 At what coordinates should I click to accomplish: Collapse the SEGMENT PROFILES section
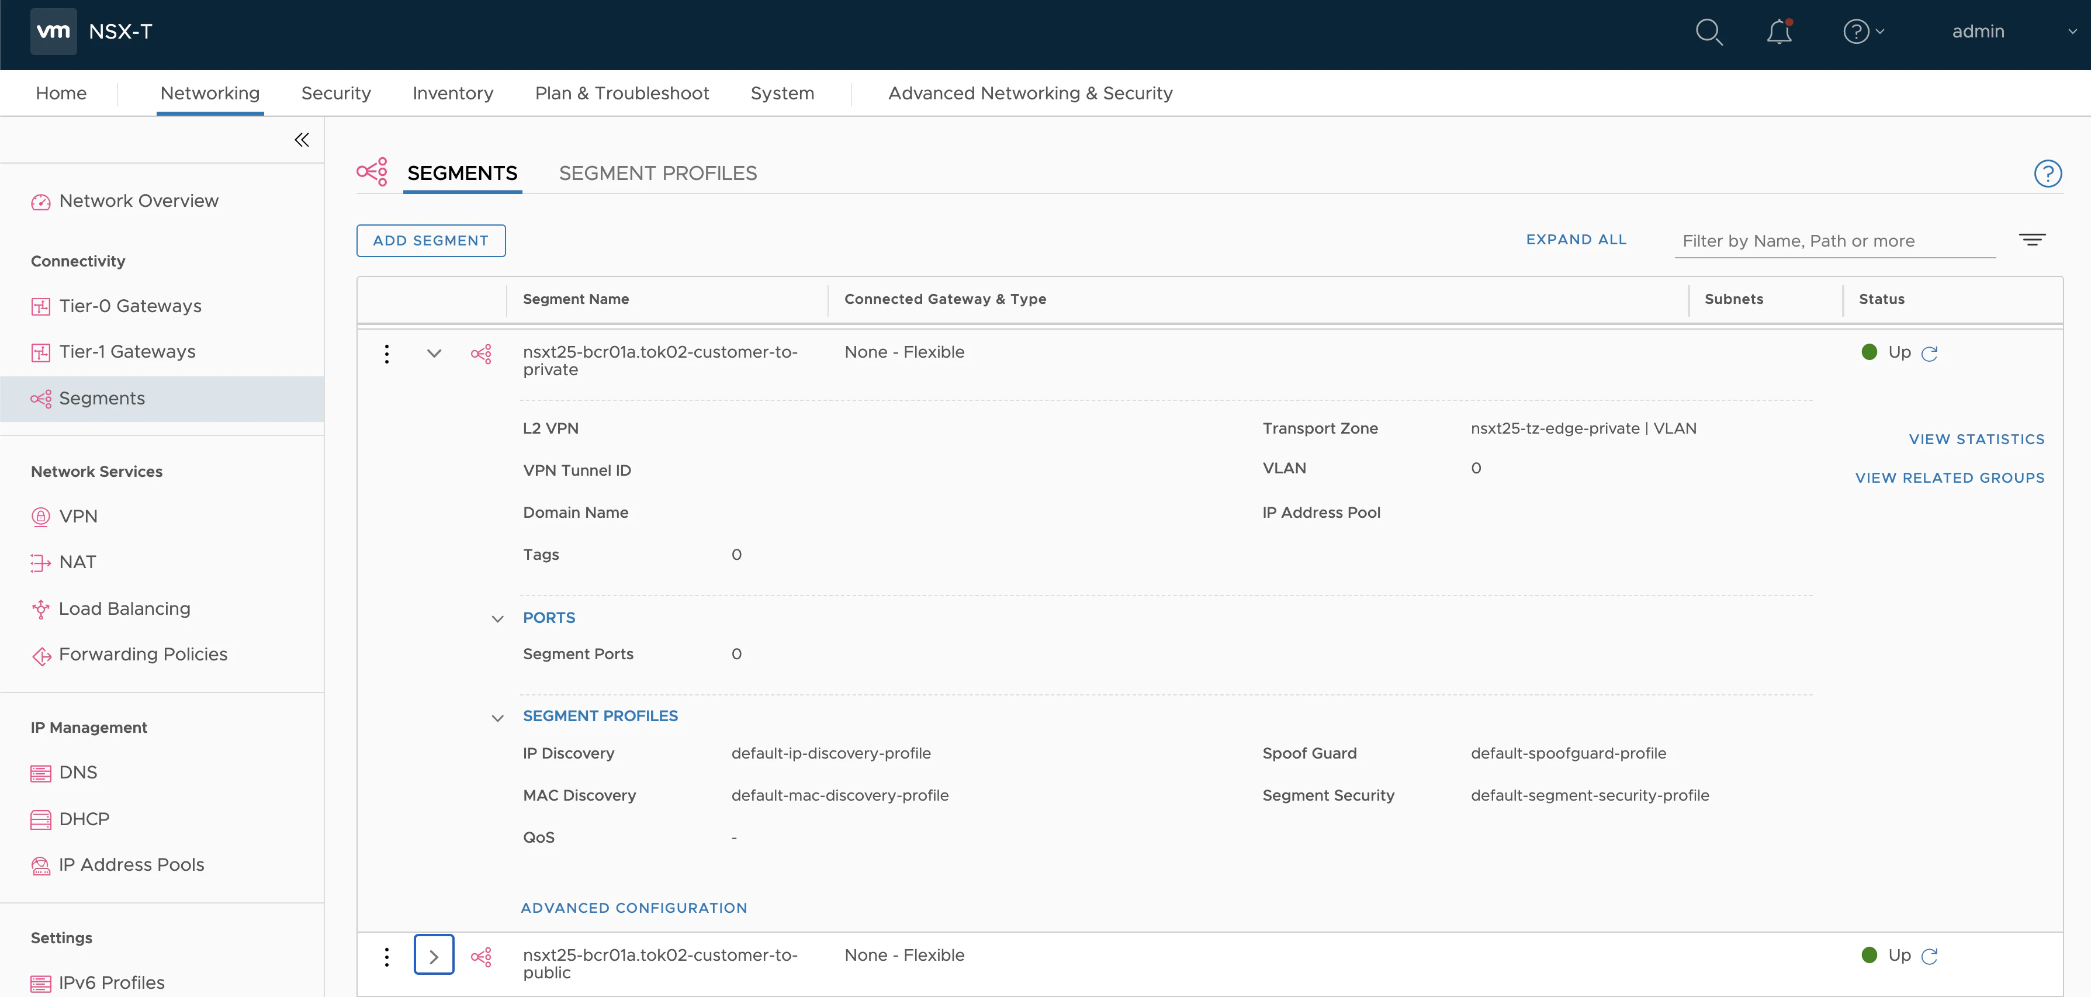click(497, 717)
